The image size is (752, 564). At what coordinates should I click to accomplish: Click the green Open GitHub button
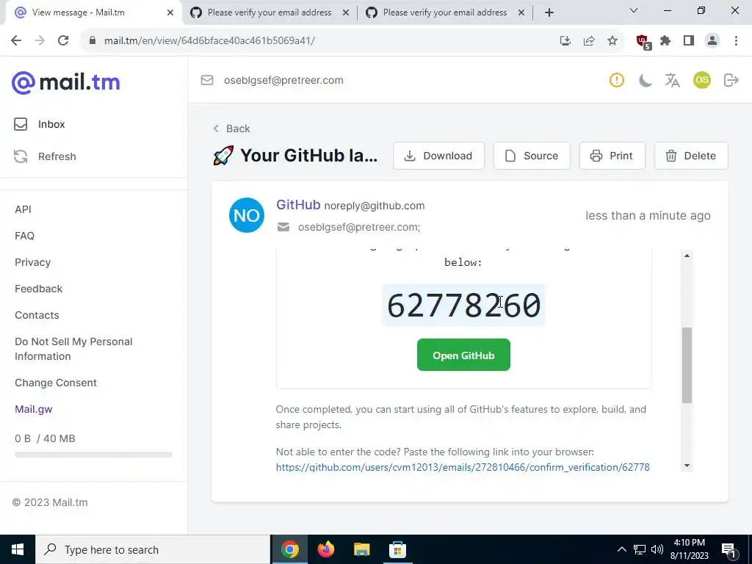[463, 355]
